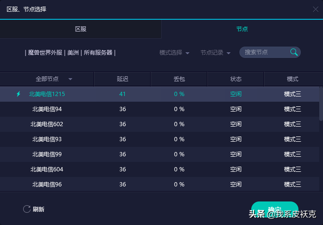Image resolution: width=323 pixels, height=225 pixels.
Task: Click 模式三 in the 北美电信94 row
Action: (x=292, y=109)
